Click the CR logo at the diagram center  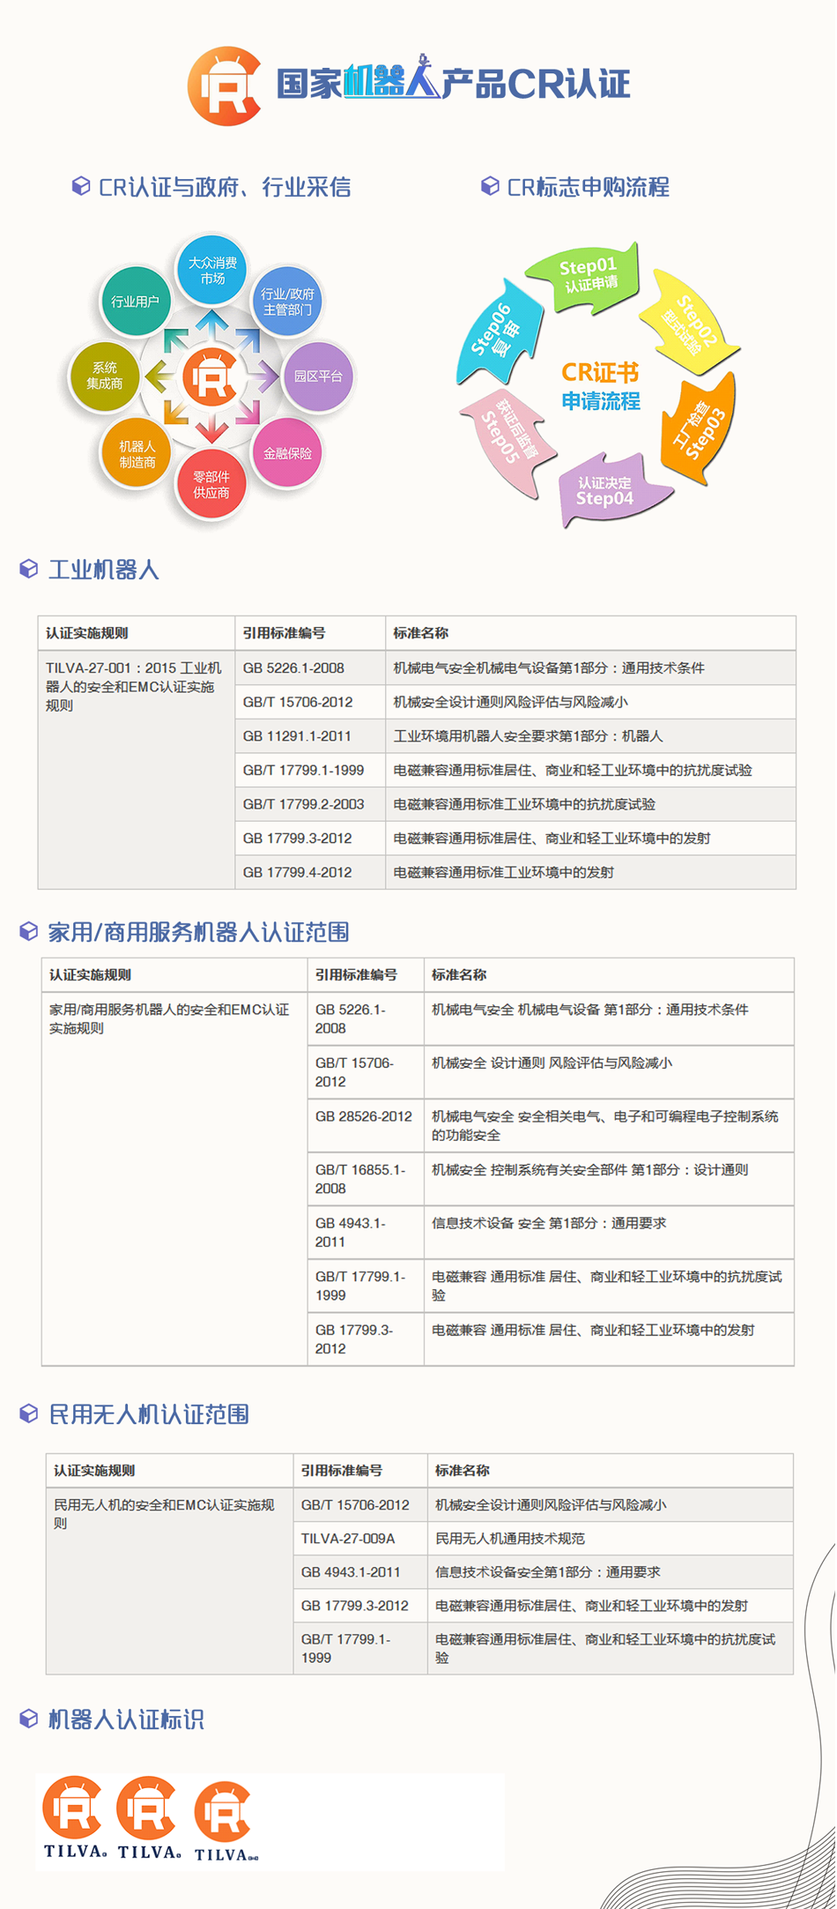pos(210,377)
